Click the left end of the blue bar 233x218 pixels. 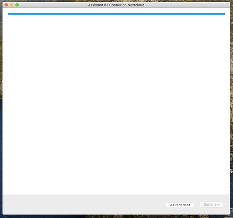point(9,14)
